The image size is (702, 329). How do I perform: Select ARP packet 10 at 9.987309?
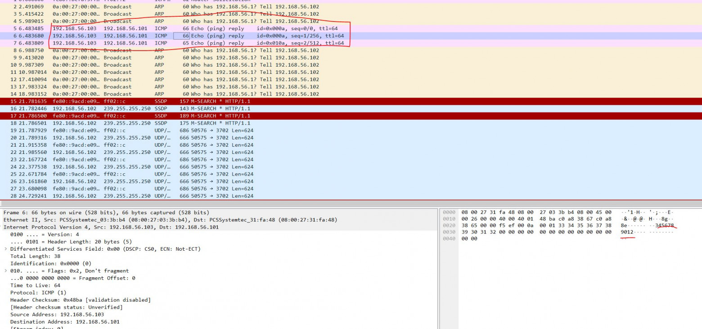(351, 65)
